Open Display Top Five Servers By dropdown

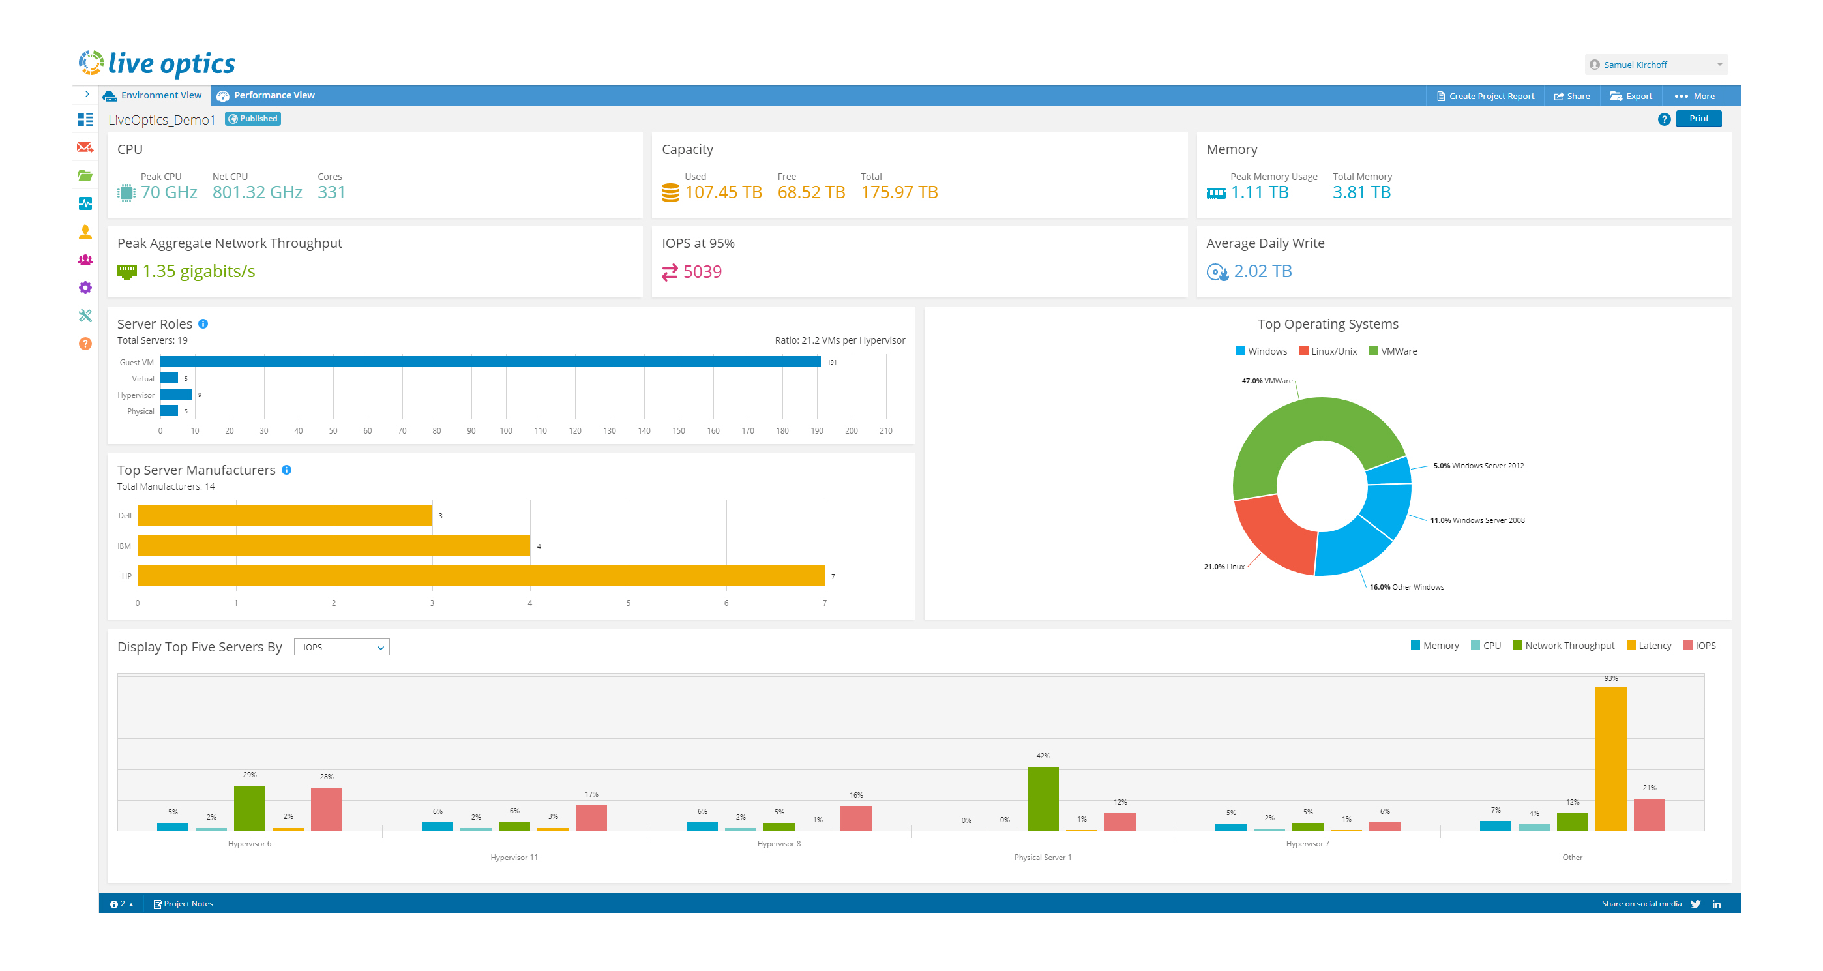(341, 647)
